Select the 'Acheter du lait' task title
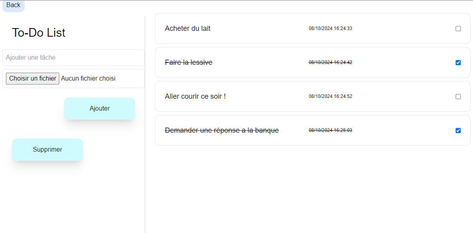 (x=188, y=28)
